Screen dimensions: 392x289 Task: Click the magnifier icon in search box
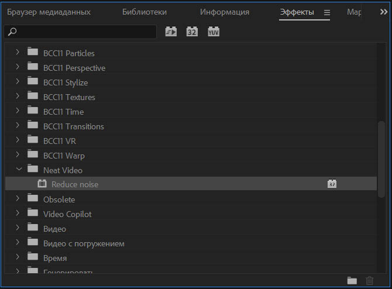[x=12, y=32]
